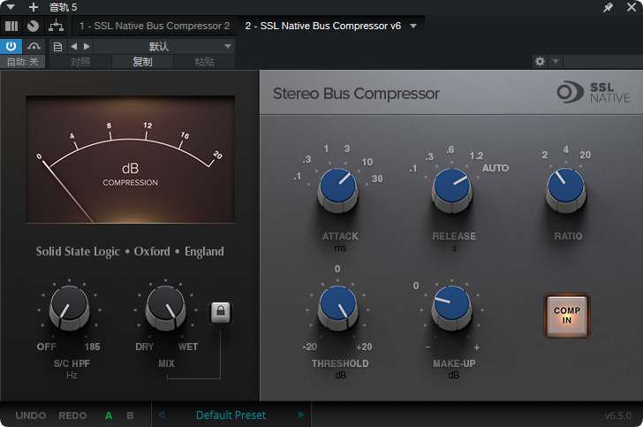Select the SSL Native Bus Compressor v6 tab

pos(322,26)
